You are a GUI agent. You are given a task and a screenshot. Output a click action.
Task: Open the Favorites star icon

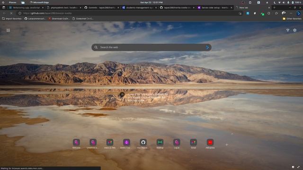276,13
